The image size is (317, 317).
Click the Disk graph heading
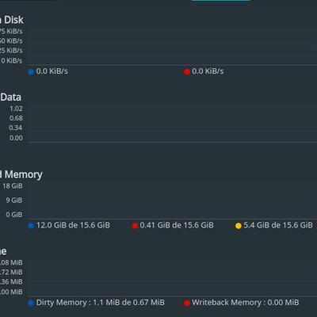coord(12,20)
